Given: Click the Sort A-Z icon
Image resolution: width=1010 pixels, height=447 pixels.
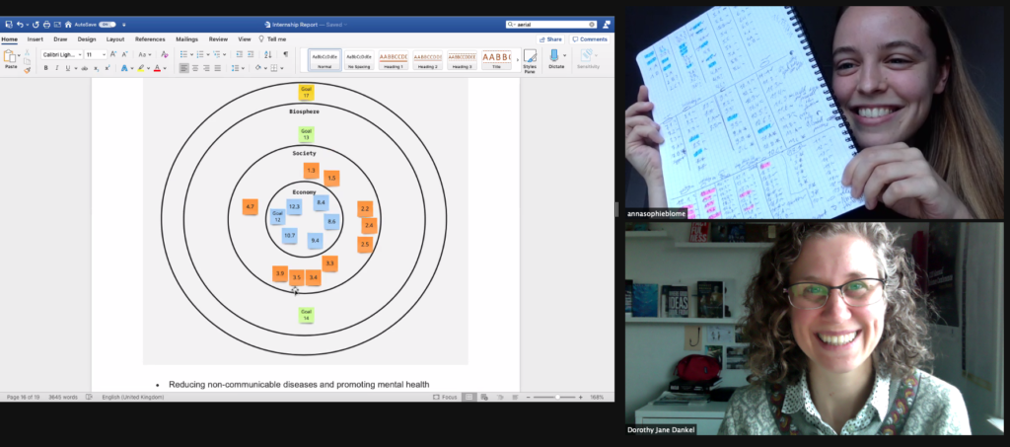Looking at the screenshot, I should [x=268, y=54].
